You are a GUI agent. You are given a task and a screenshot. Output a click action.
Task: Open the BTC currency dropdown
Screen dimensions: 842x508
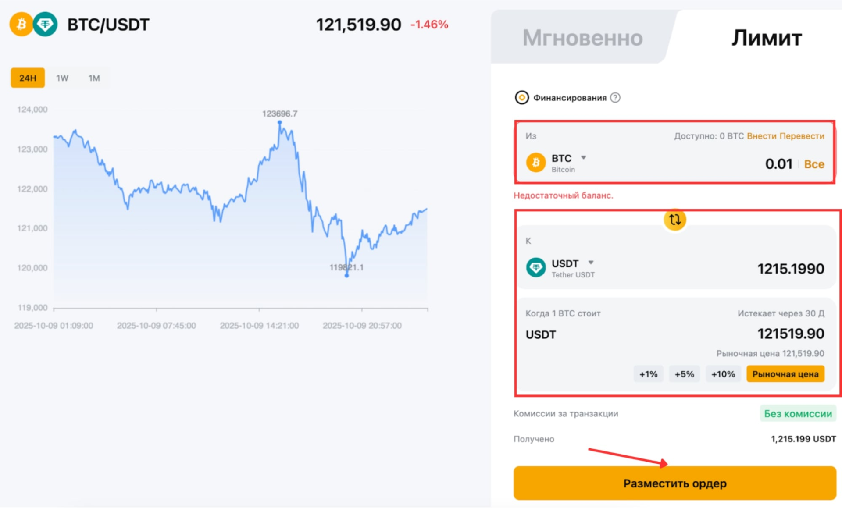click(583, 158)
